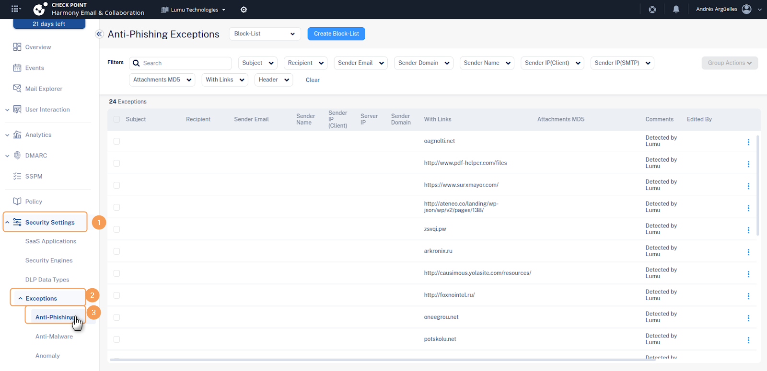Viewport: 767px width, 371px height.
Task: Click the Mail Explorer sidebar icon
Action: [x=17, y=89]
